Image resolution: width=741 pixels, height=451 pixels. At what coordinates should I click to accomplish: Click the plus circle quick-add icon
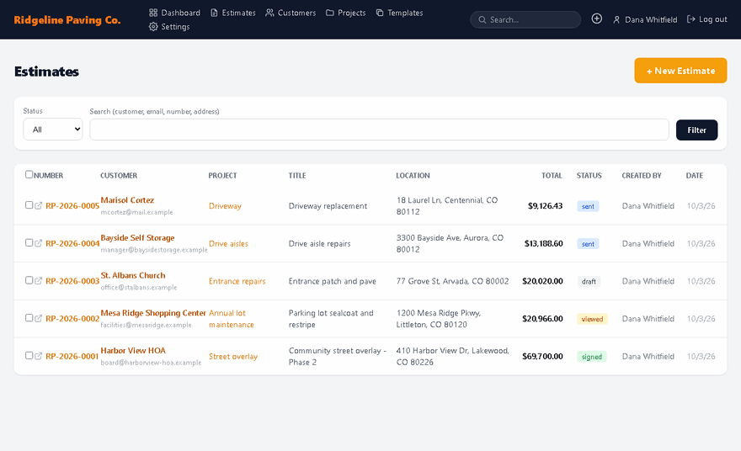[597, 19]
